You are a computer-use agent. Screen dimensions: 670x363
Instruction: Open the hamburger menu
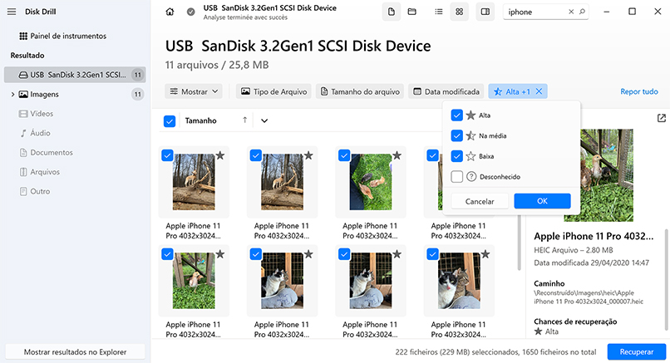[x=12, y=12]
